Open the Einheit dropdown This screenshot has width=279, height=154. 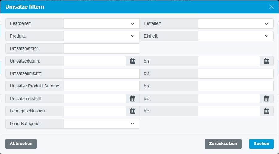236,36
